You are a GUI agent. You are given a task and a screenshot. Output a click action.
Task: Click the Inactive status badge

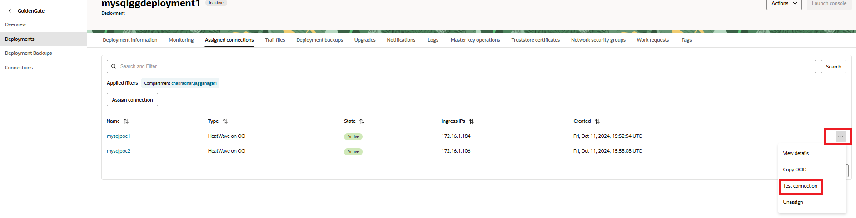pyautogui.click(x=216, y=3)
